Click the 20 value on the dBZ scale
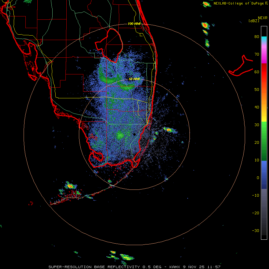The width and height of the screenshot is (269, 269). (257, 143)
